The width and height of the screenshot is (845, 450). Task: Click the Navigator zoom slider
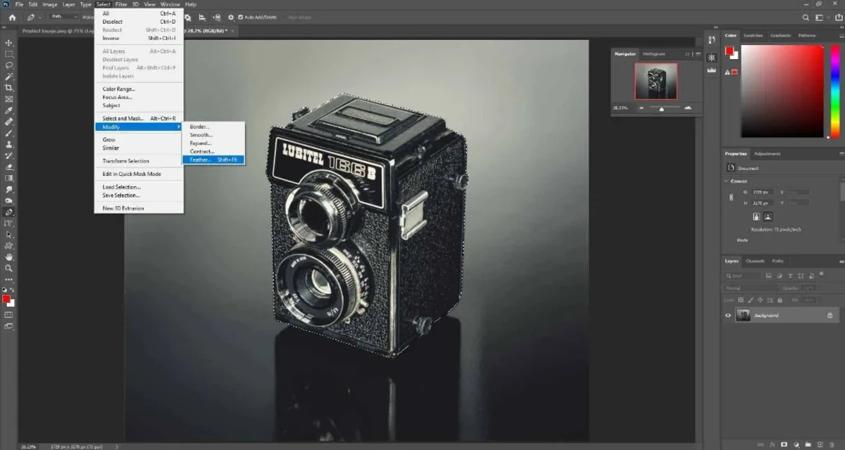[x=661, y=108]
